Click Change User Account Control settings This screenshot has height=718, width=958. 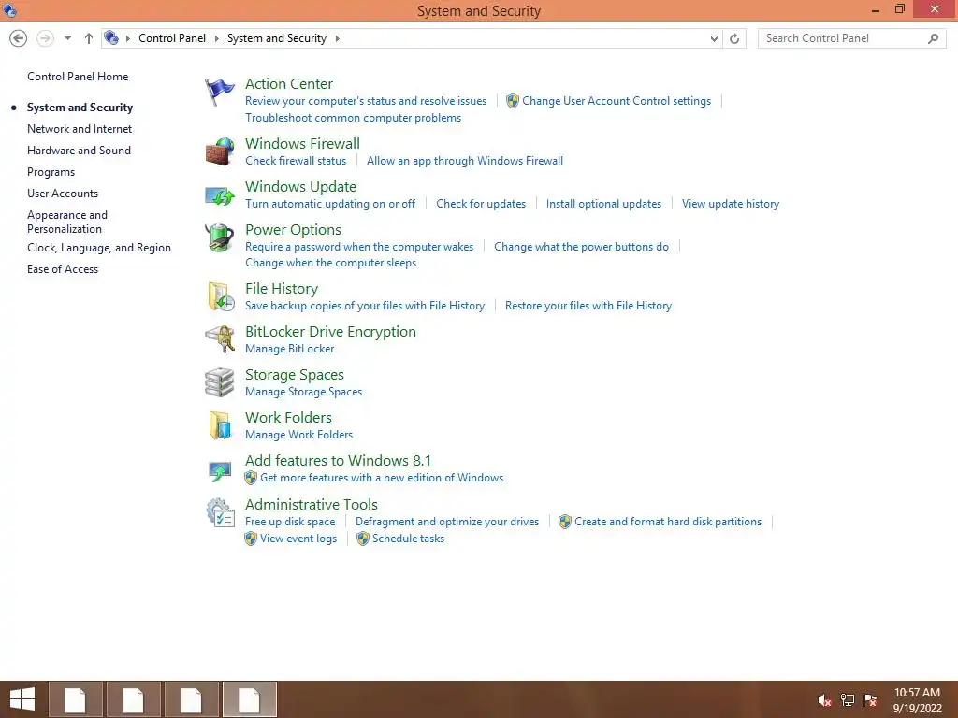[x=617, y=101]
